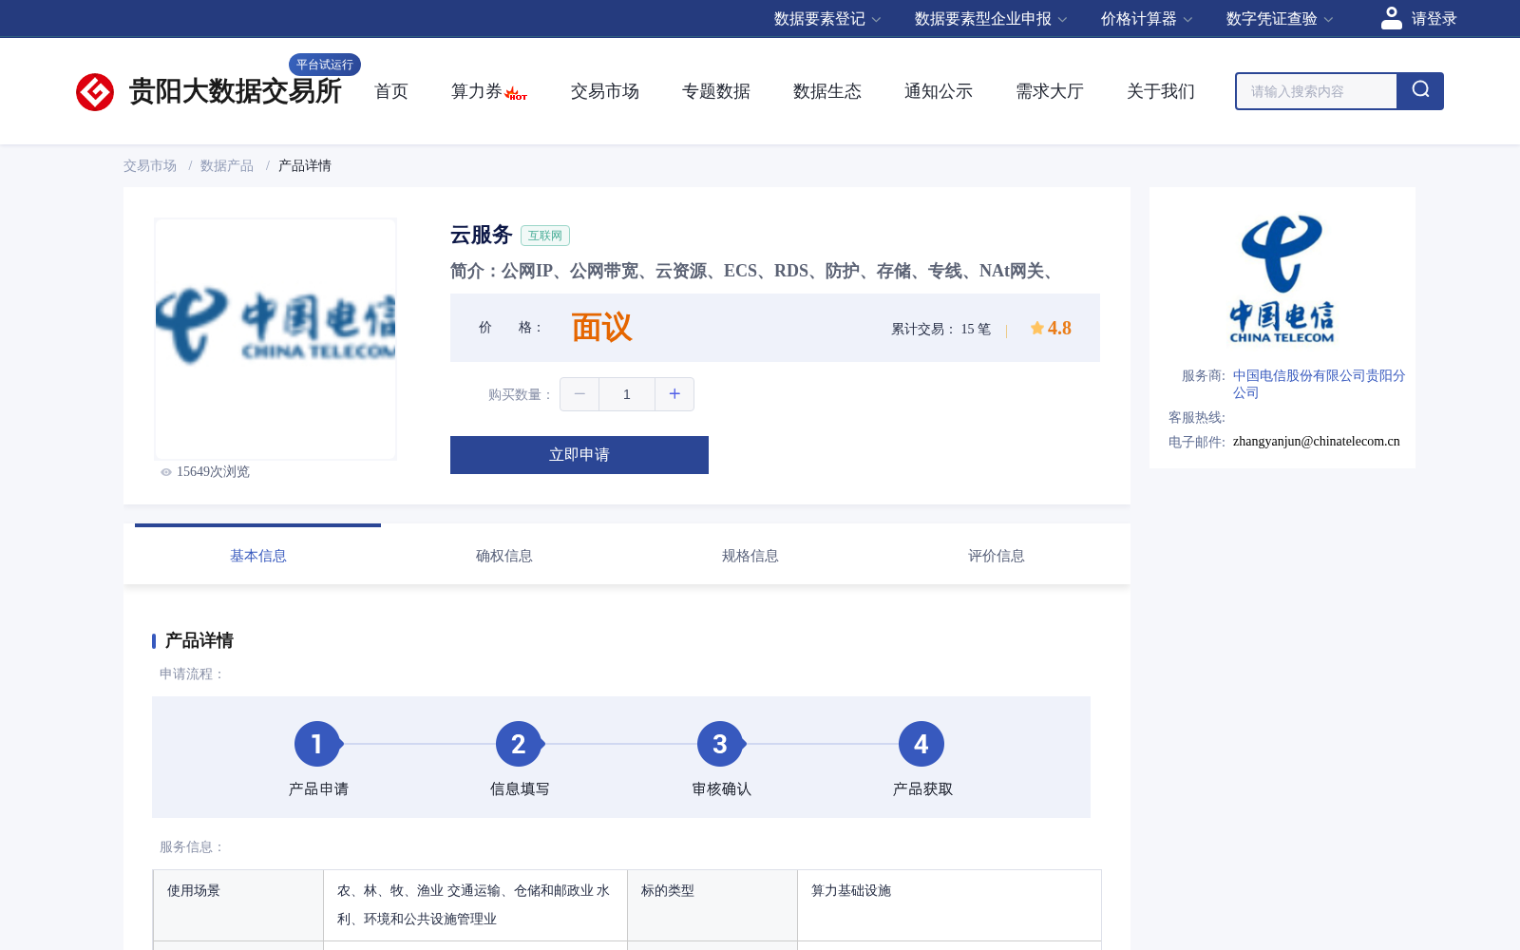
Task: Expand 数据要素型企业申报 dropdown
Action: point(991,19)
